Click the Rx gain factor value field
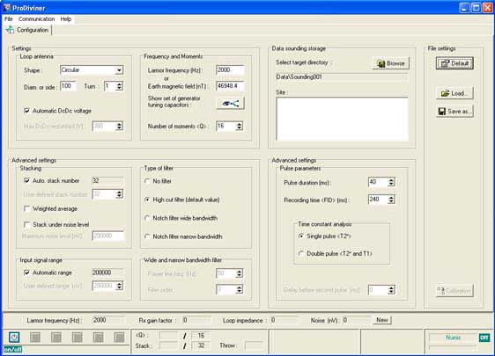495x356 pixels. click(x=196, y=320)
